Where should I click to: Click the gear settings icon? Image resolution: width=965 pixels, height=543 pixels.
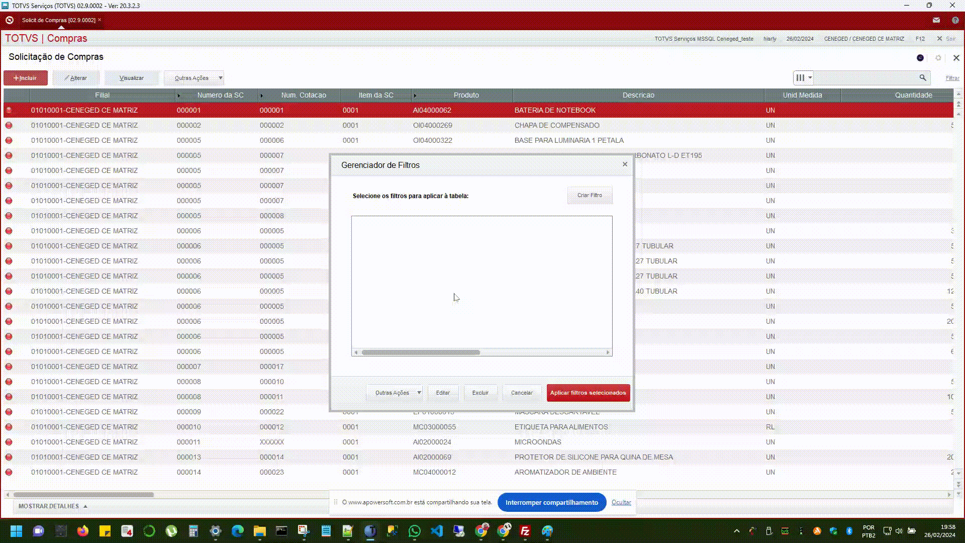pyautogui.click(x=938, y=58)
